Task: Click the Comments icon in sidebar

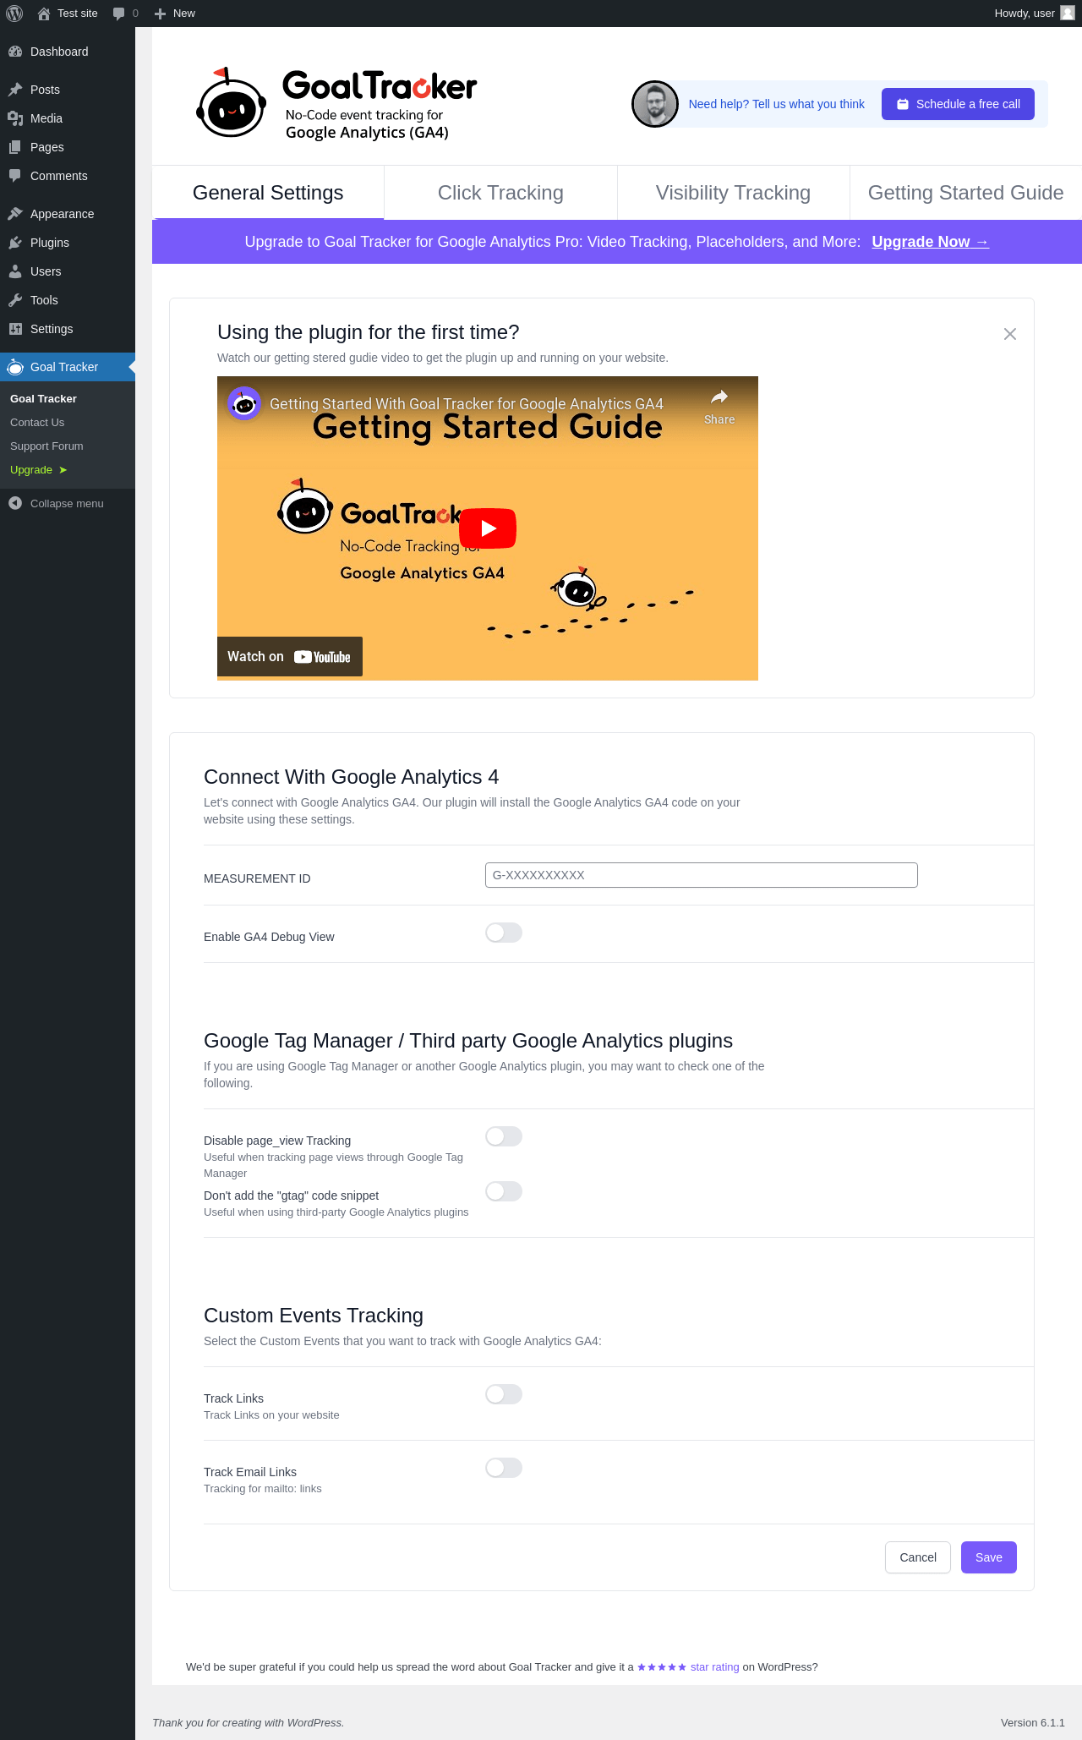Action: [15, 176]
